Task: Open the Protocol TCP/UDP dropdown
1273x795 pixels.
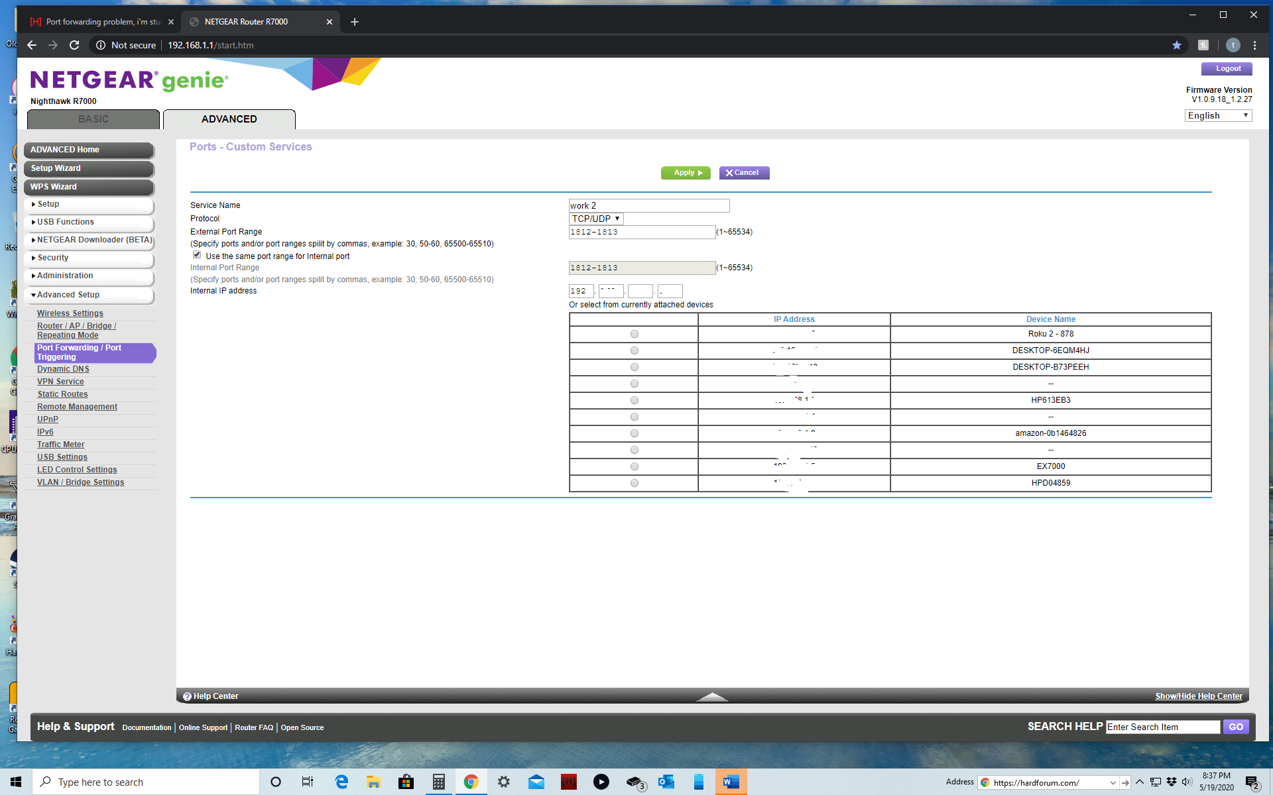Action: (x=596, y=219)
